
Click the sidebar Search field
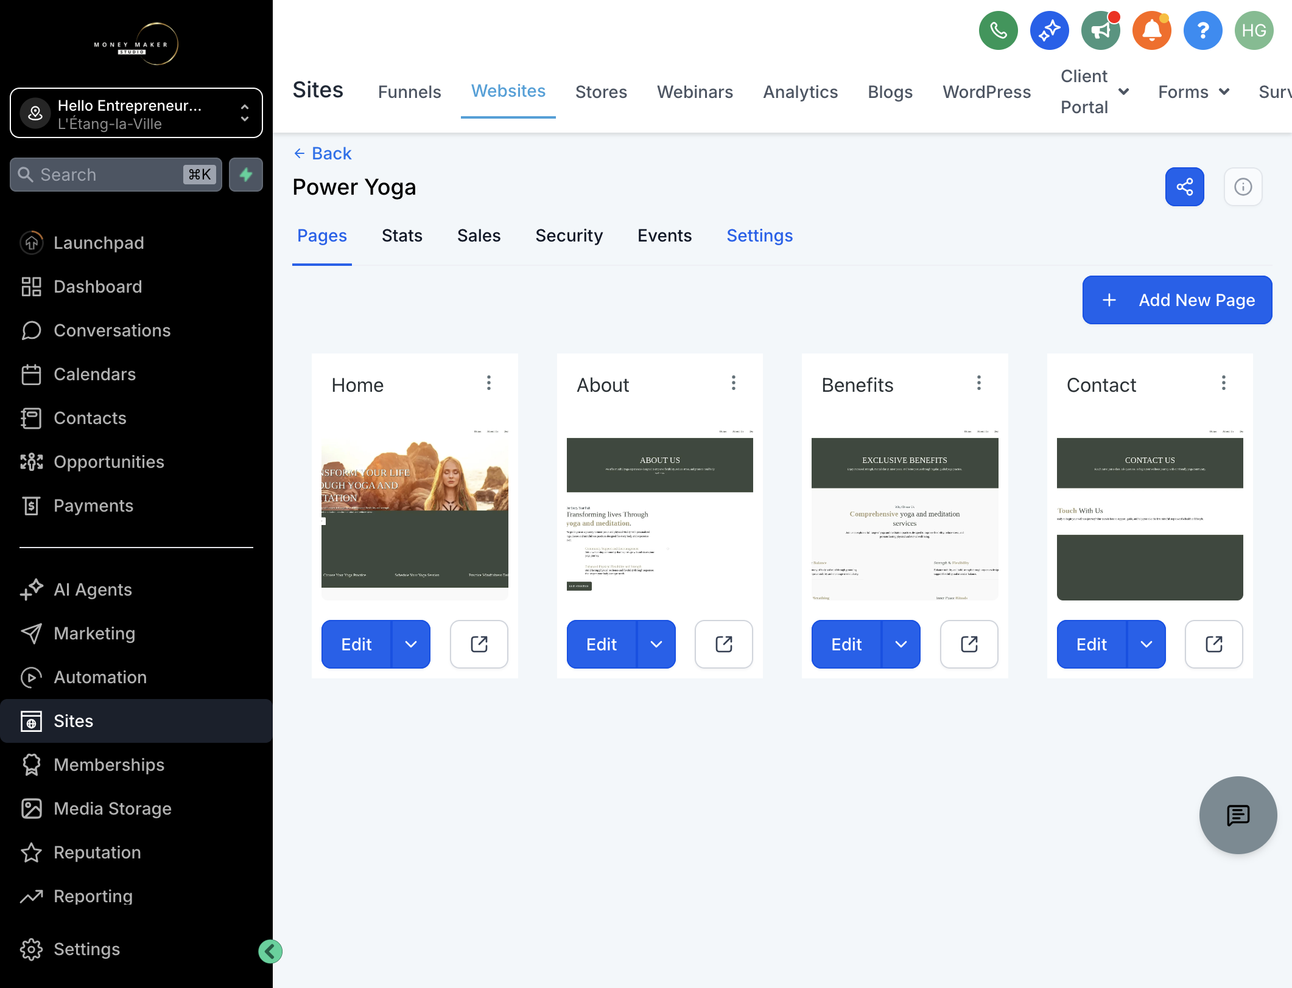[116, 175]
